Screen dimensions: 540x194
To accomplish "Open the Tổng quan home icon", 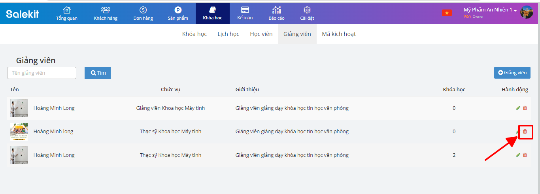I will coord(67,10).
